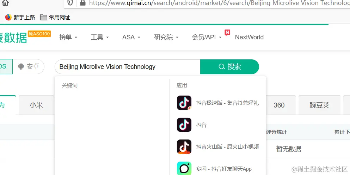The width and height of the screenshot is (350, 175).
Task: Open 抖音极速版 - 集音符兑好礼 suggestion
Action: pos(227,103)
